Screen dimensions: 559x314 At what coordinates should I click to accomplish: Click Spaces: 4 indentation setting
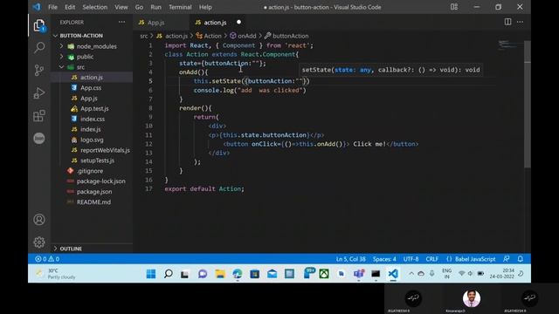coord(384,259)
